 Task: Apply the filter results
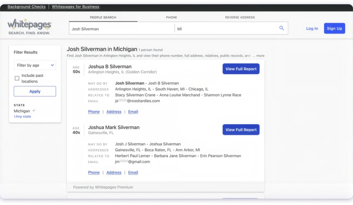(35, 91)
